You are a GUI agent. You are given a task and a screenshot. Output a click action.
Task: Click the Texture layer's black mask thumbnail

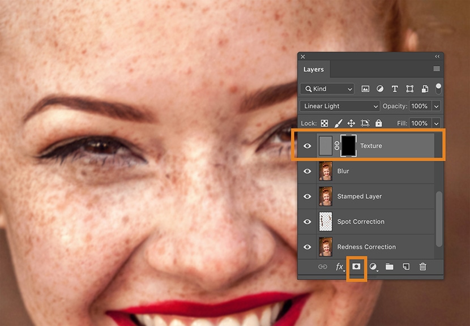347,145
